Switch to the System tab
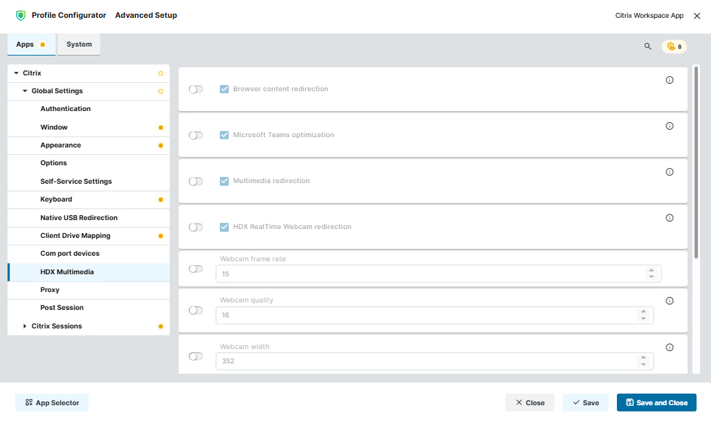711x421 pixels. tap(79, 45)
